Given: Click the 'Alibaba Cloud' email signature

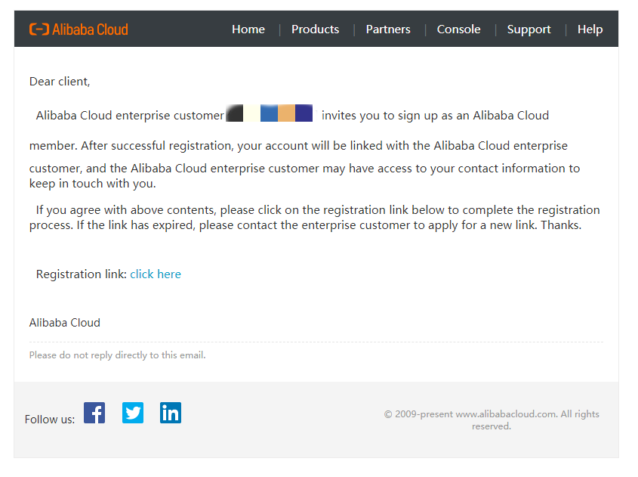Looking at the screenshot, I should [65, 323].
